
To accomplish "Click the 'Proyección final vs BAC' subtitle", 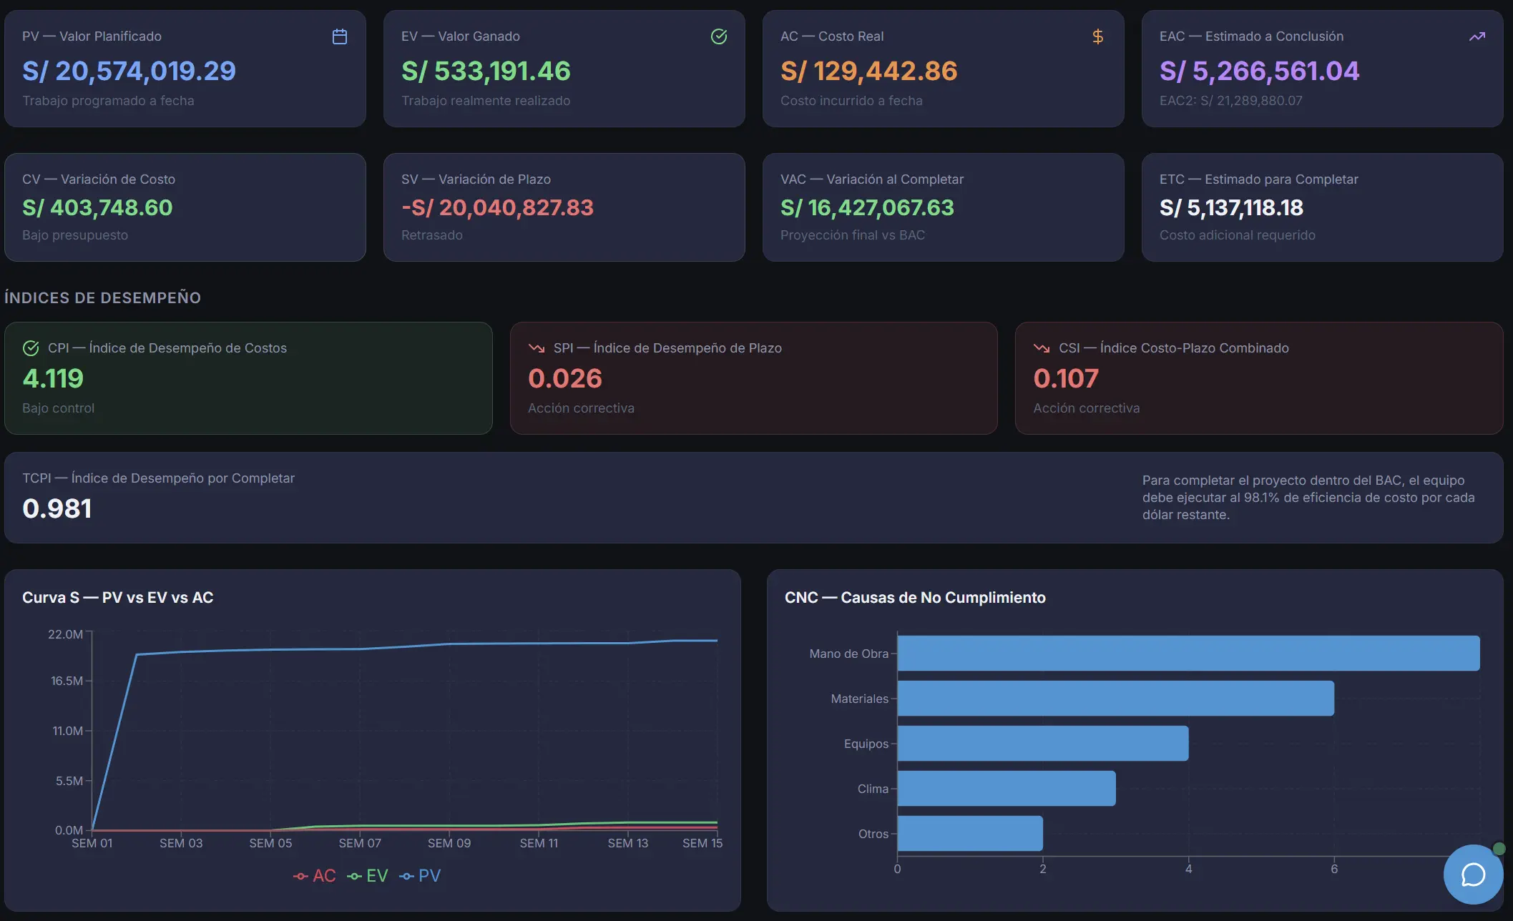I will pos(853,235).
